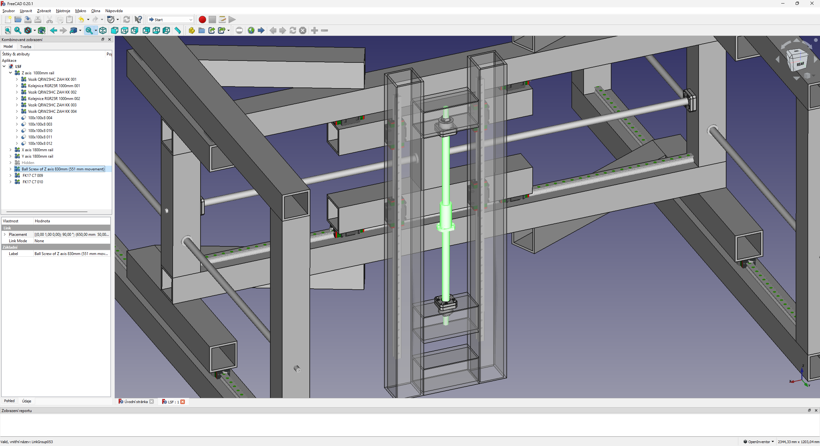This screenshot has height=446, width=820.
Task: Open the Nástroje menu
Action: 63,11
